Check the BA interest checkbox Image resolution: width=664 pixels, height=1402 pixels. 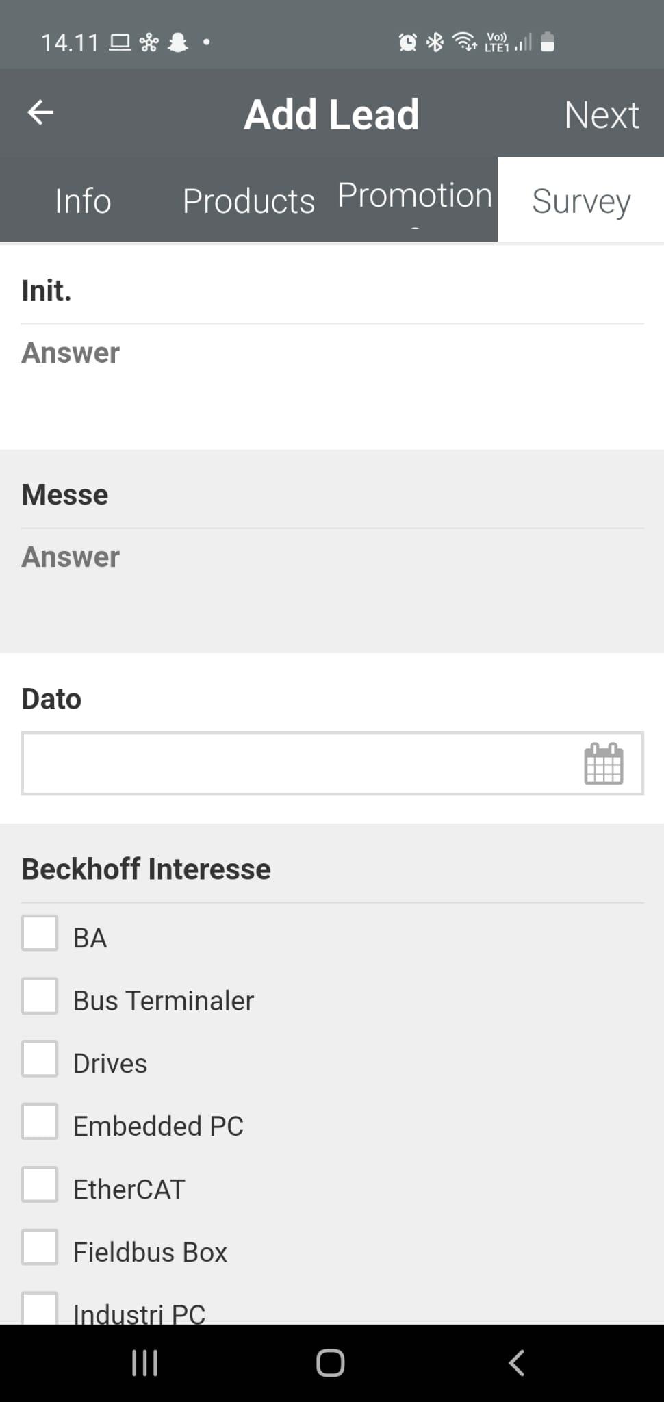40,933
